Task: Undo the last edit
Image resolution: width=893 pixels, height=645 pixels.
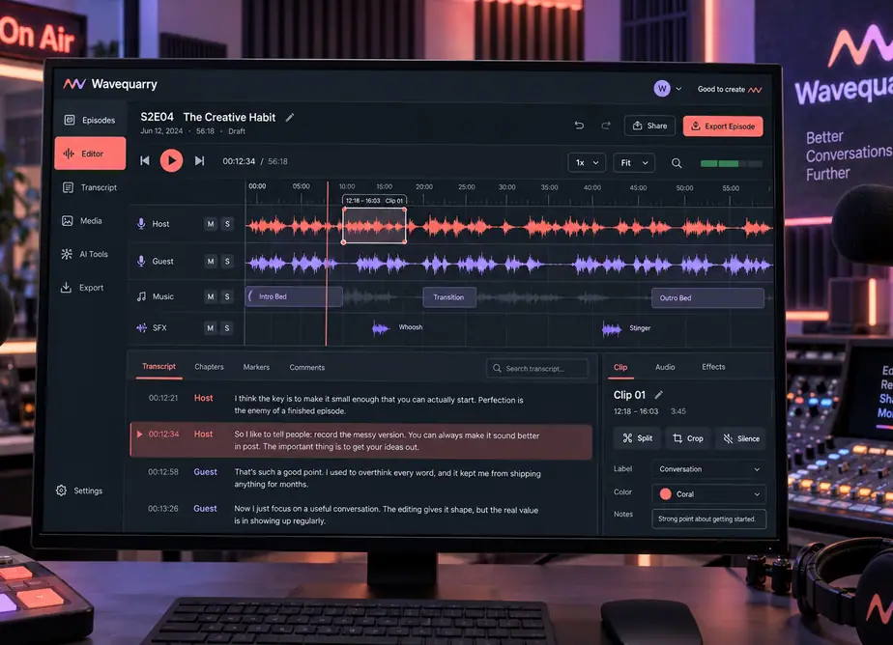Action: click(x=579, y=126)
